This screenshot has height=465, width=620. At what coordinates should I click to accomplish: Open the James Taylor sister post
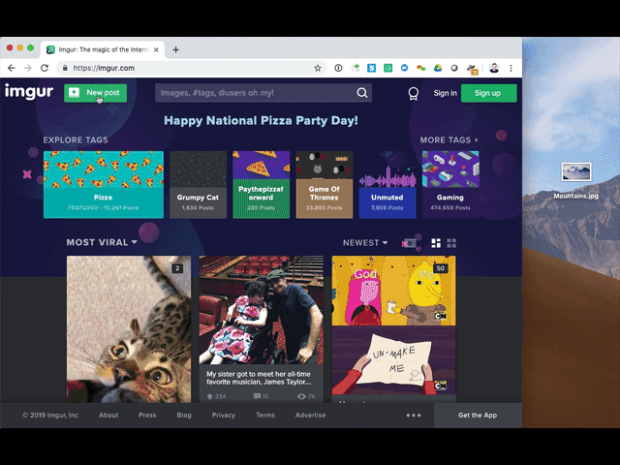tap(261, 329)
